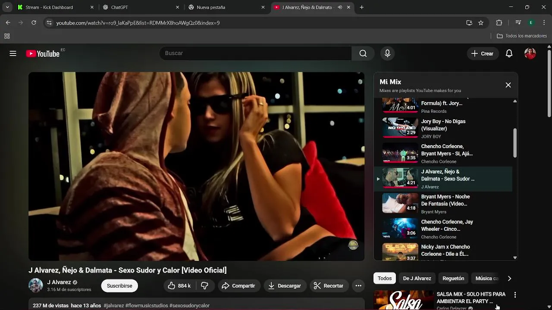The image size is (552, 310).
Task: Select the De J Alvarez filter chip
Action: coord(417,279)
